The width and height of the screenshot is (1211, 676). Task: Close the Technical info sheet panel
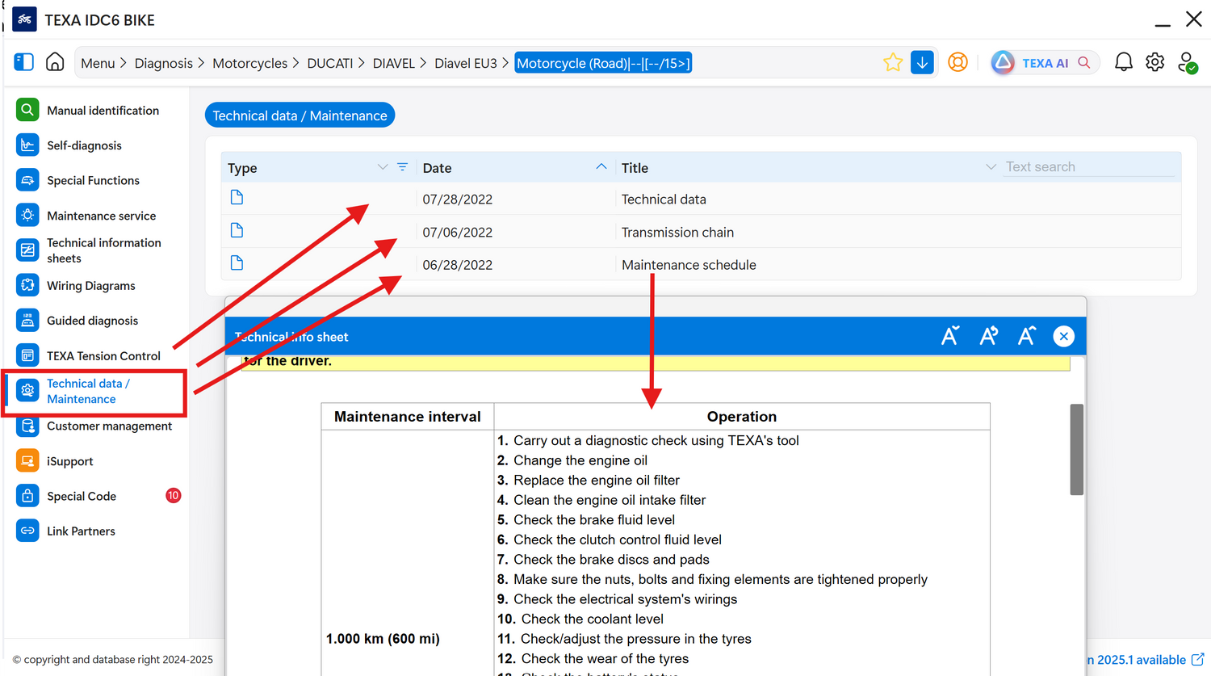pos(1064,336)
